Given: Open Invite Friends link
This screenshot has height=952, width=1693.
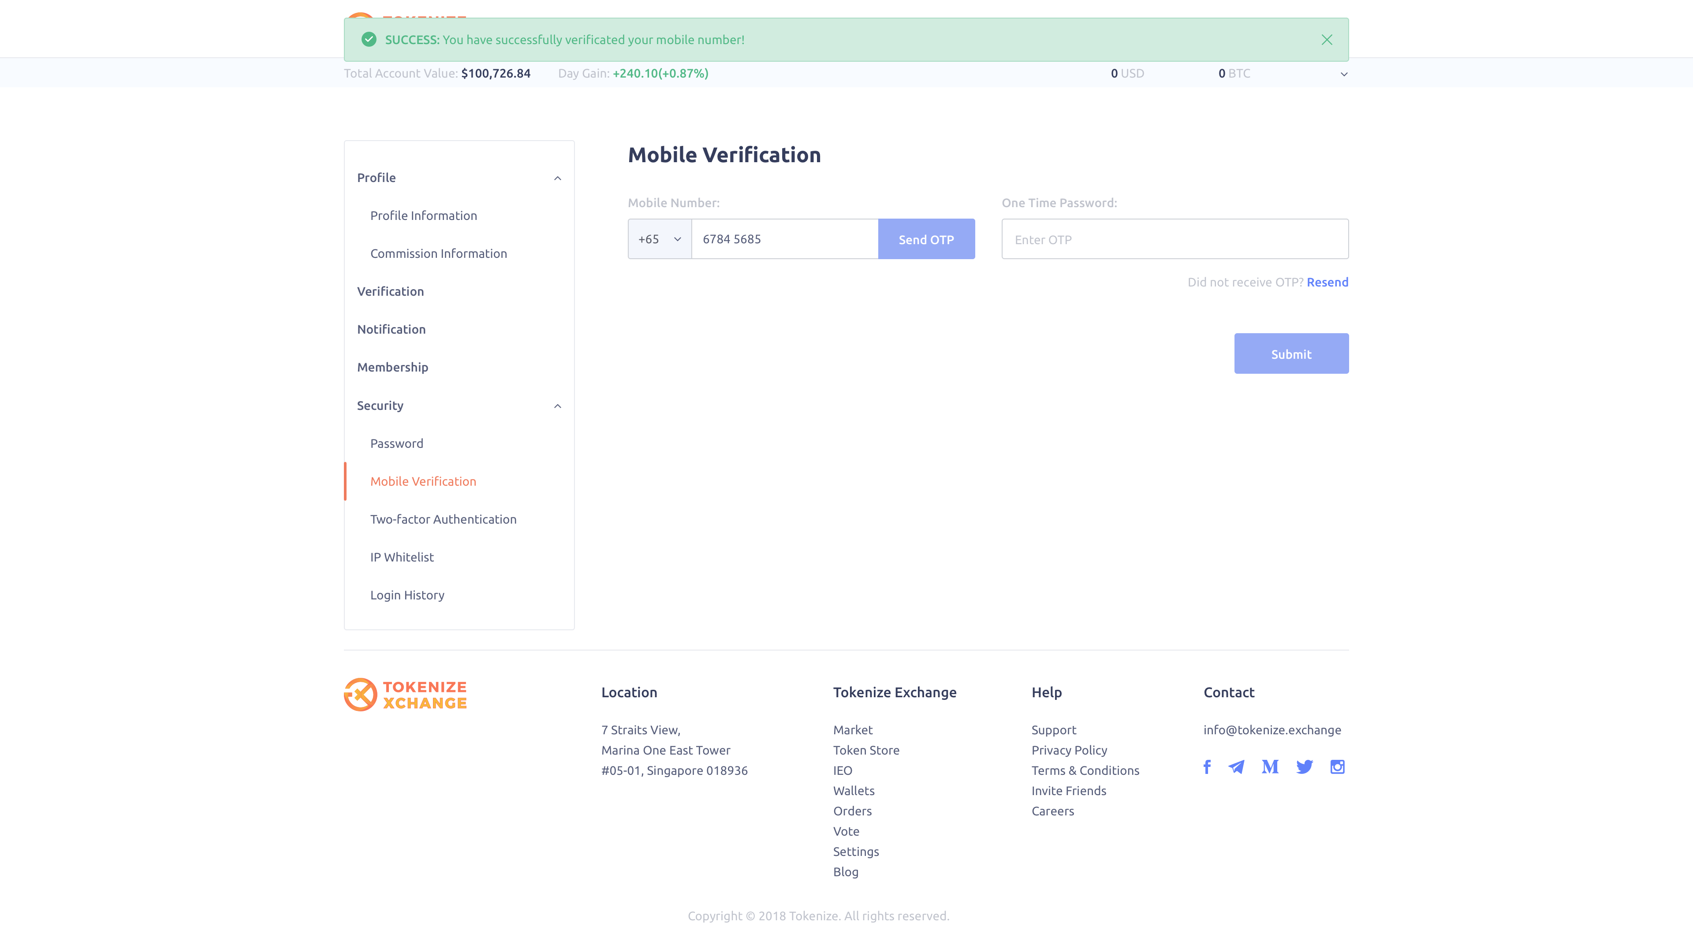Looking at the screenshot, I should [1069, 791].
